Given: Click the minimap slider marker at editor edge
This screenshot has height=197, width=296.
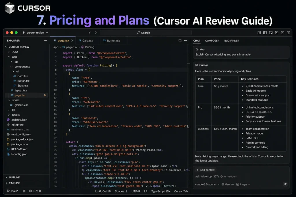Looking at the screenshot, I should 188,63.
